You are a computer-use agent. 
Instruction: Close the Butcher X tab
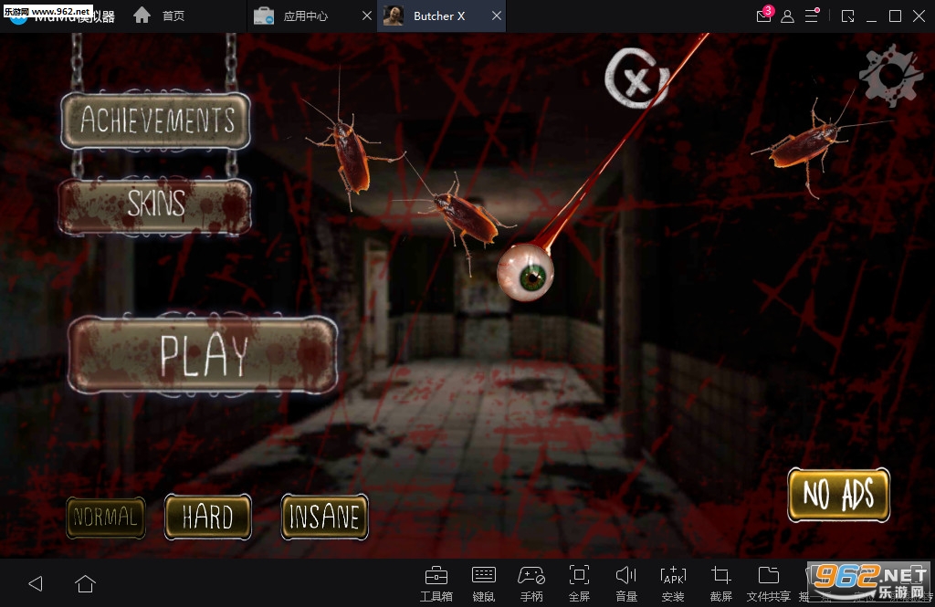(496, 16)
